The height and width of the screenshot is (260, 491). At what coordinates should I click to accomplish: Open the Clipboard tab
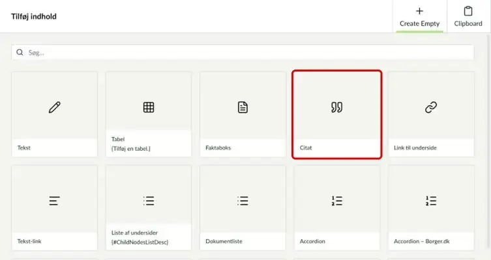point(468,16)
